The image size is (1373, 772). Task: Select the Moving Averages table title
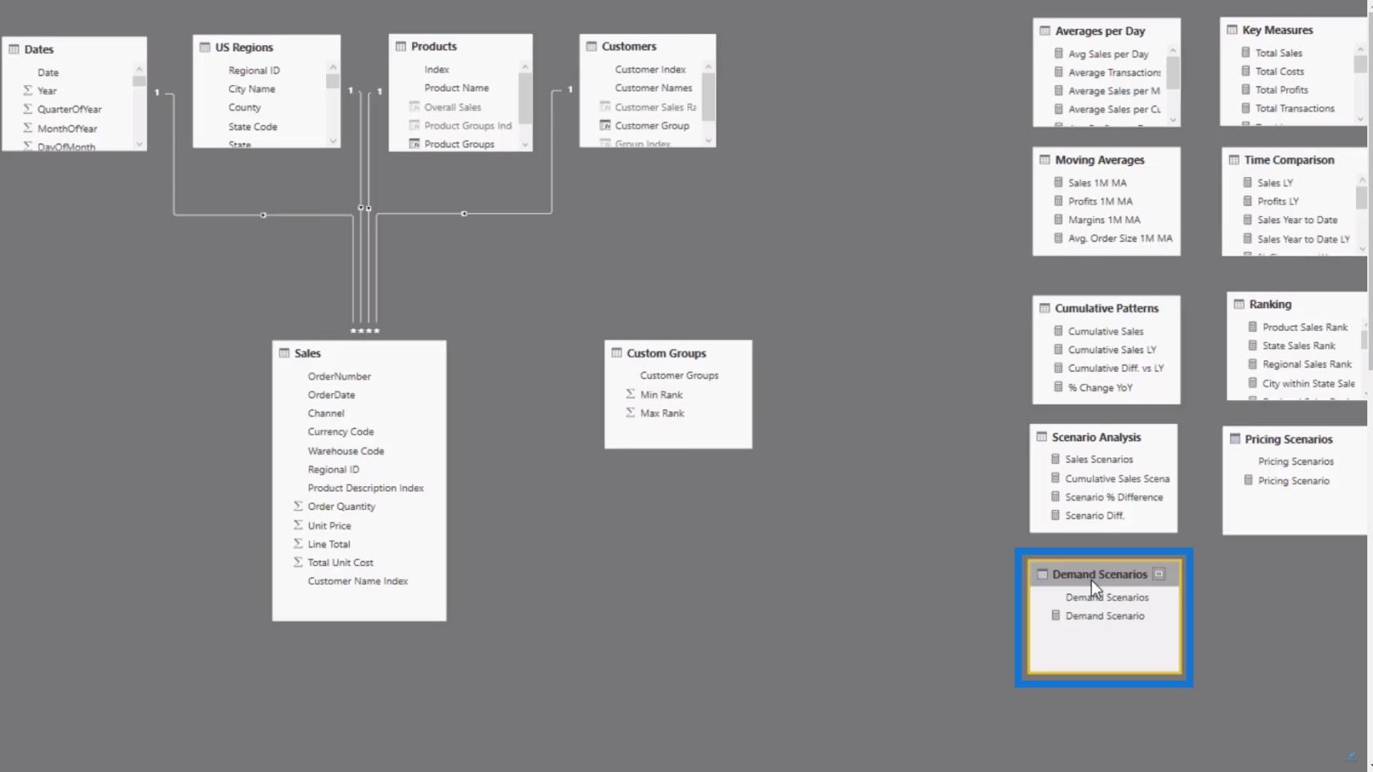[1099, 160]
